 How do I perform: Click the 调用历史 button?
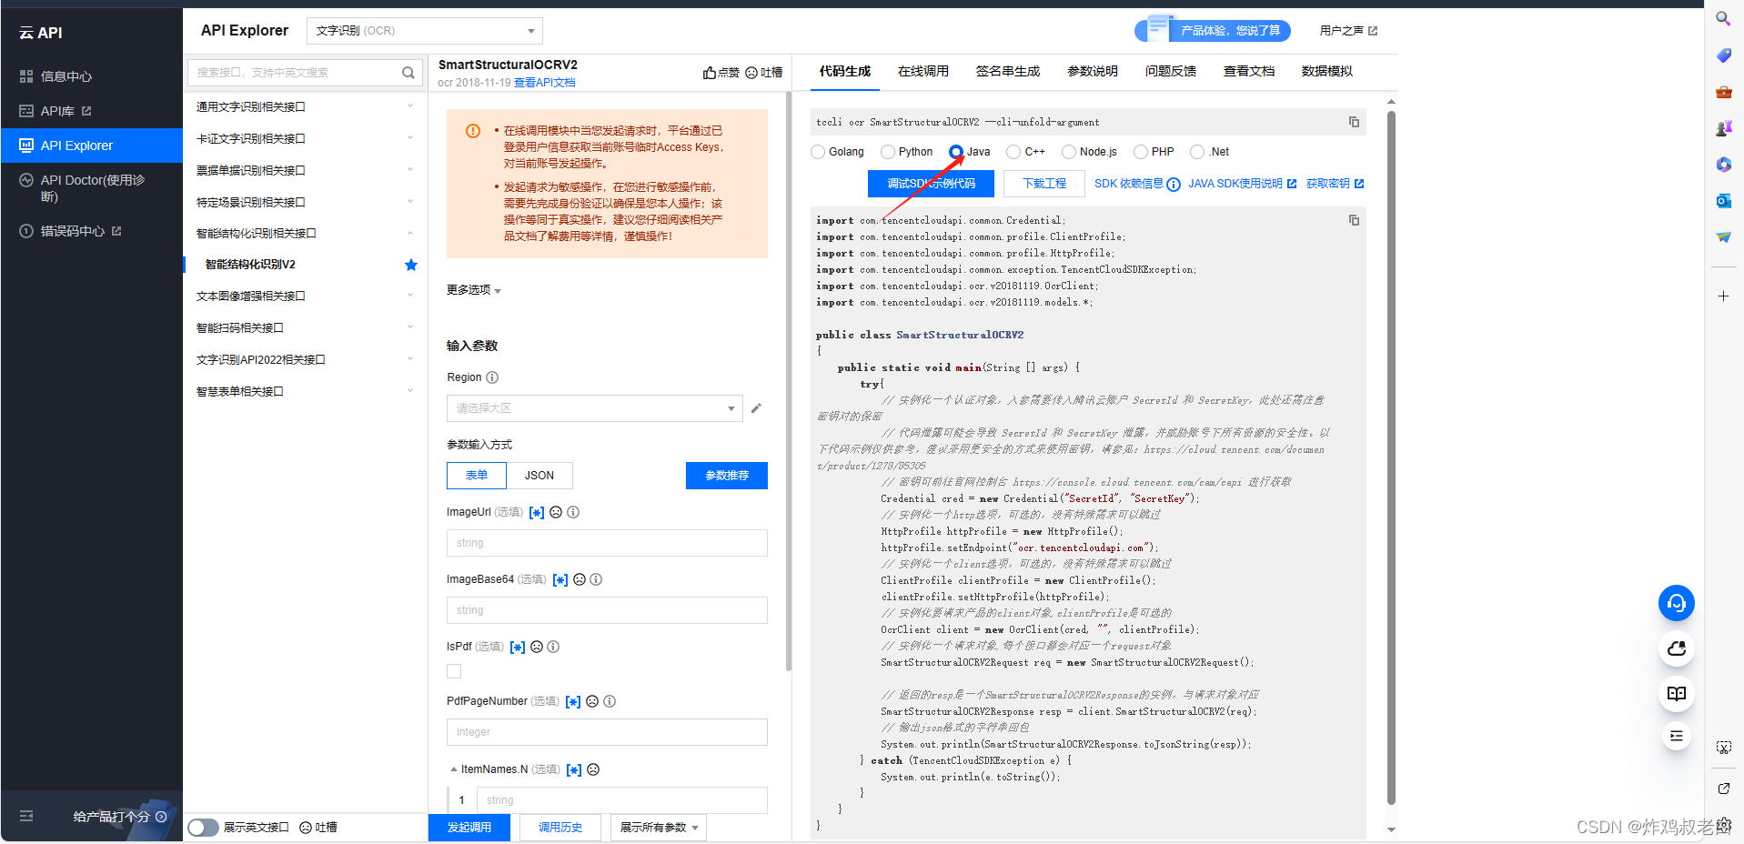[x=560, y=828]
